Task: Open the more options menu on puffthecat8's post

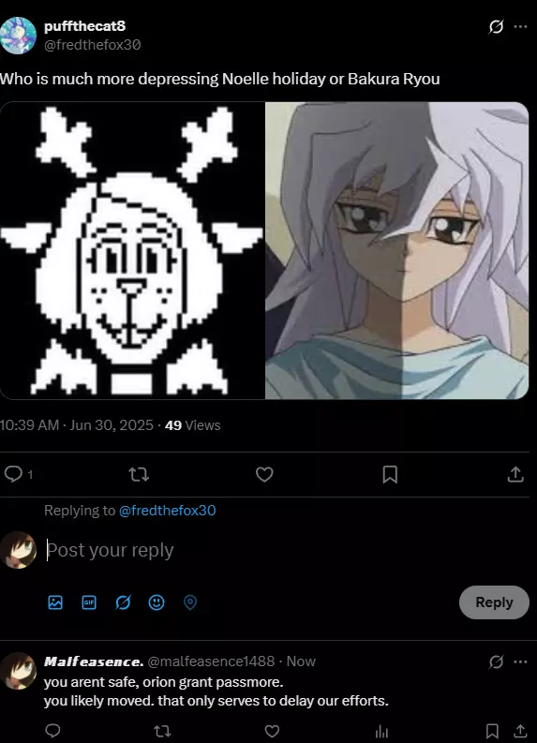Action: (520, 26)
